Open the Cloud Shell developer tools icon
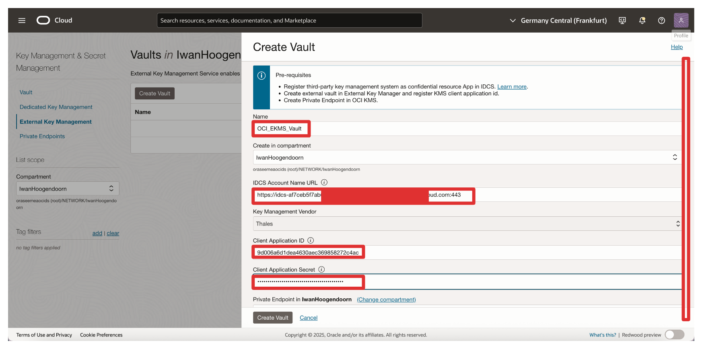This screenshot has height=349, width=702. [622, 21]
